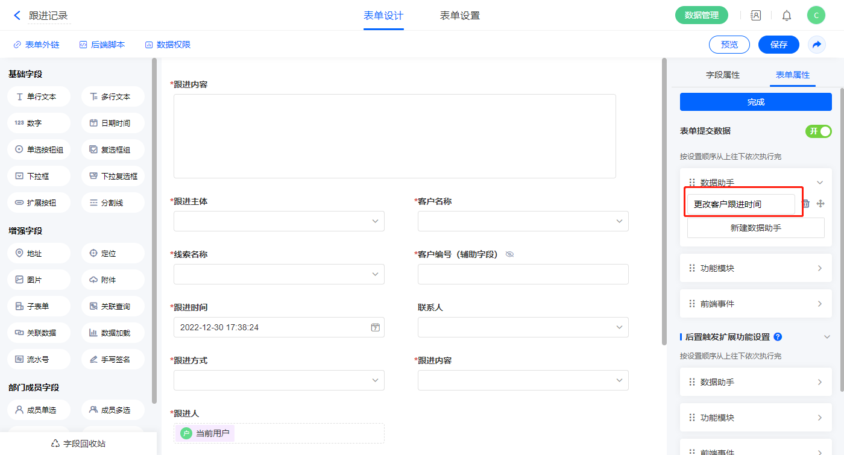Click the 保存 button
This screenshot has height=455, width=844.
coord(778,45)
